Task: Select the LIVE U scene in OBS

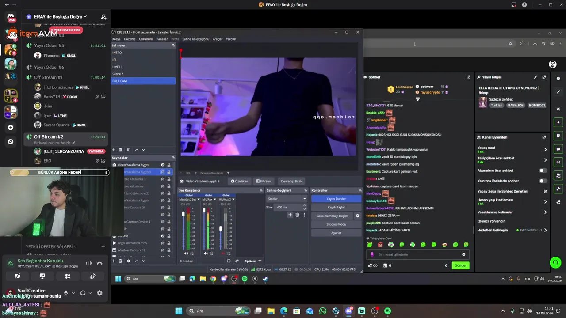Action: pyautogui.click(x=143, y=67)
